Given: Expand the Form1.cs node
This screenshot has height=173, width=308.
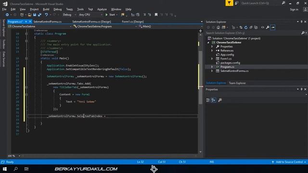Looking at the screenshot, I should tap(212, 59).
